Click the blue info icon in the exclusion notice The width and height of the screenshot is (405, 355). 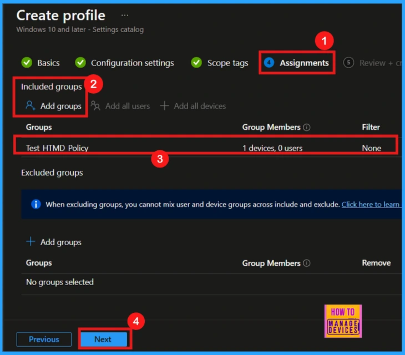(x=36, y=204)
